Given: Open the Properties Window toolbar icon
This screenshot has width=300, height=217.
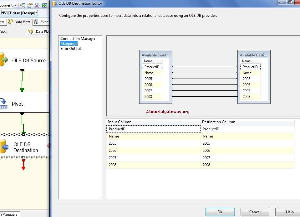Looking at the screenshot, I should [x=30, y=5].
